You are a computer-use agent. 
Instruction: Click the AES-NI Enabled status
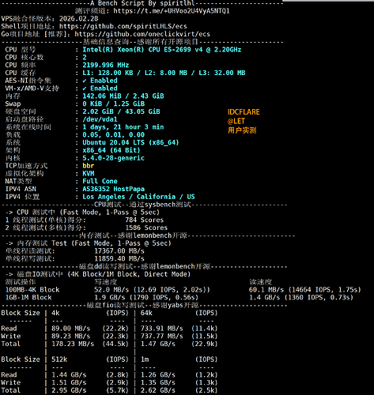pyautogui.click(x=100, y=81)
